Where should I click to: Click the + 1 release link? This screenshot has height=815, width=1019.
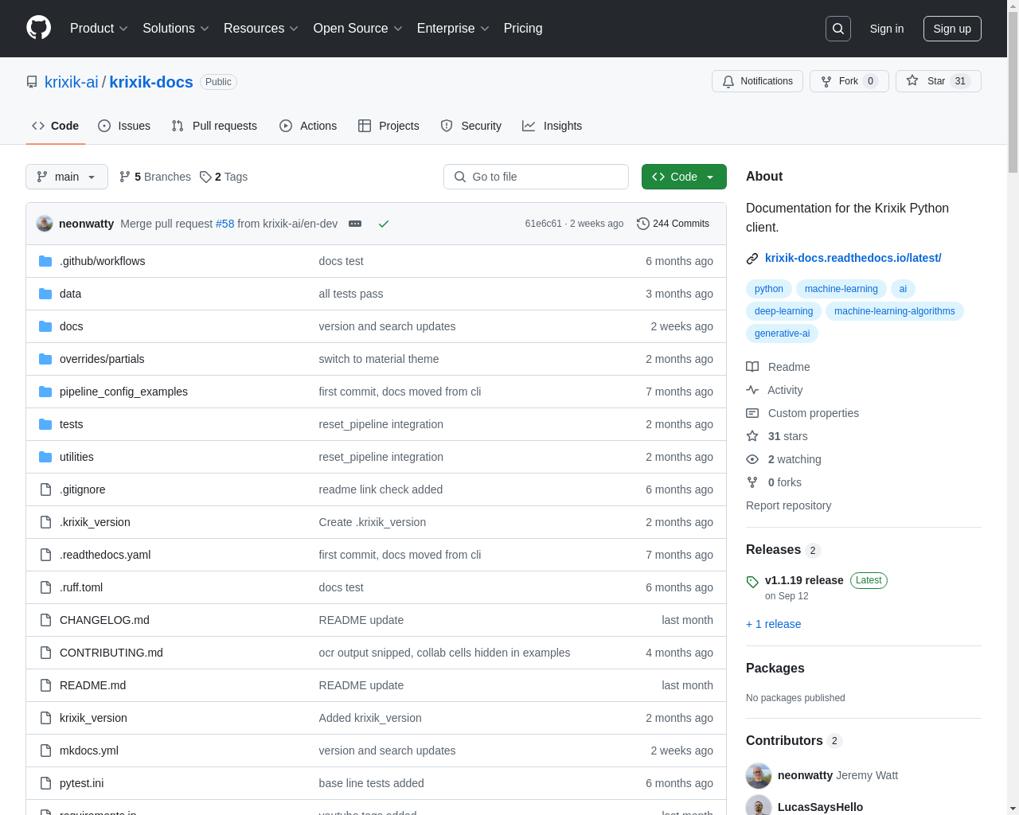774,624
